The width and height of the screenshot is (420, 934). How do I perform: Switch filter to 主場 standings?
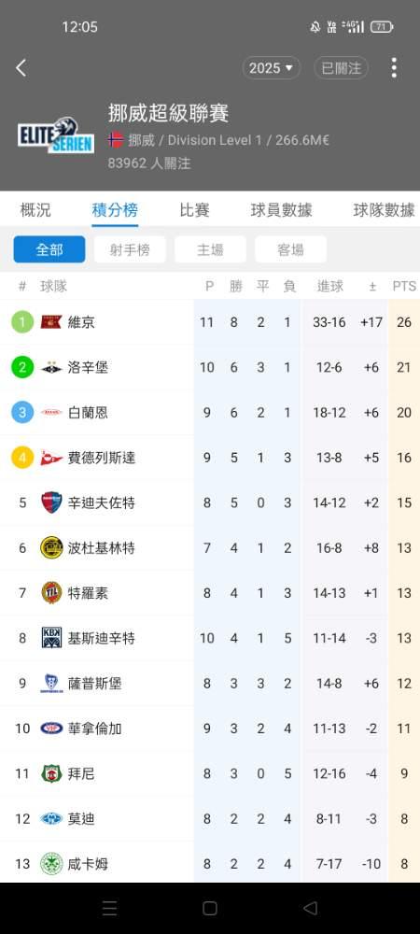click(210, 249)
